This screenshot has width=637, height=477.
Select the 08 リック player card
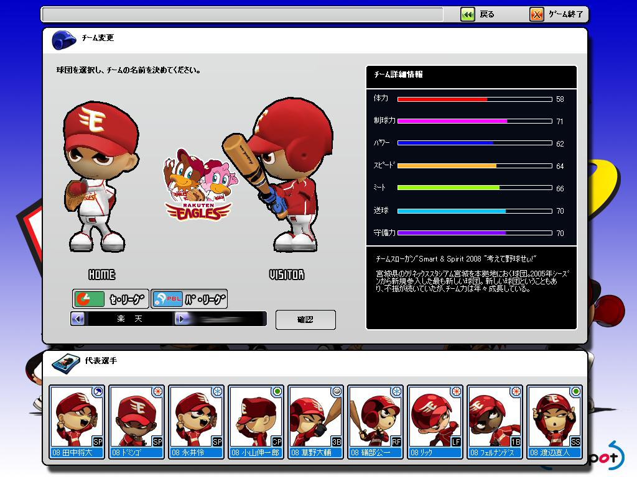(x=435, y=422)
